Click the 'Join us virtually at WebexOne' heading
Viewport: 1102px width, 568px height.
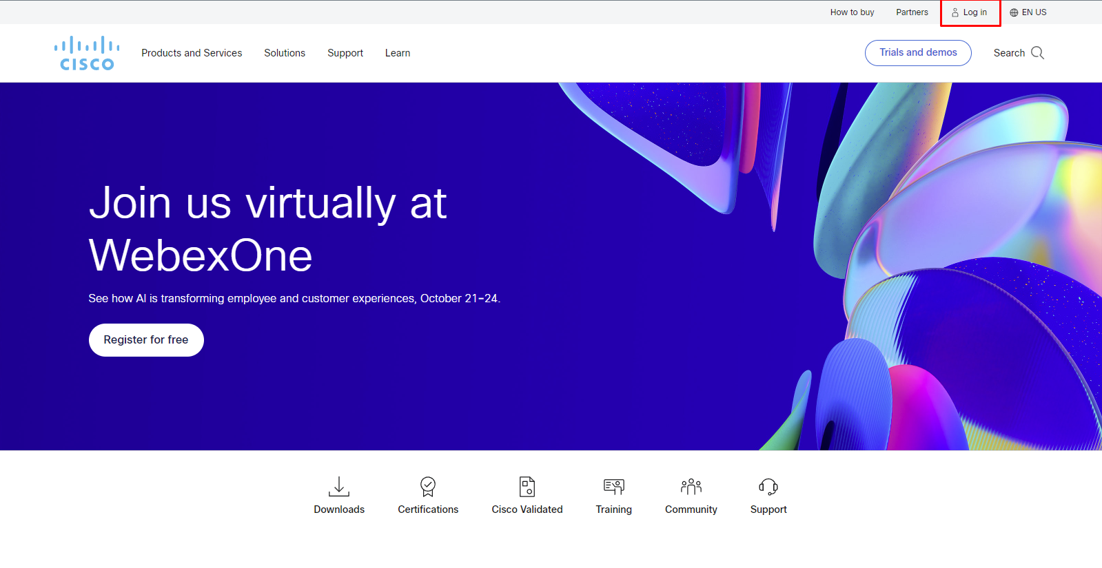268,229
